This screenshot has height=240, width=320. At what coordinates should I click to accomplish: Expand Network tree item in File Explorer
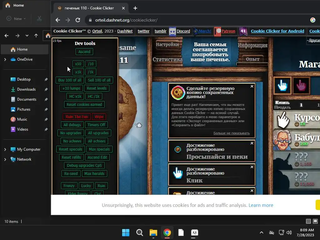coord(5,159)
